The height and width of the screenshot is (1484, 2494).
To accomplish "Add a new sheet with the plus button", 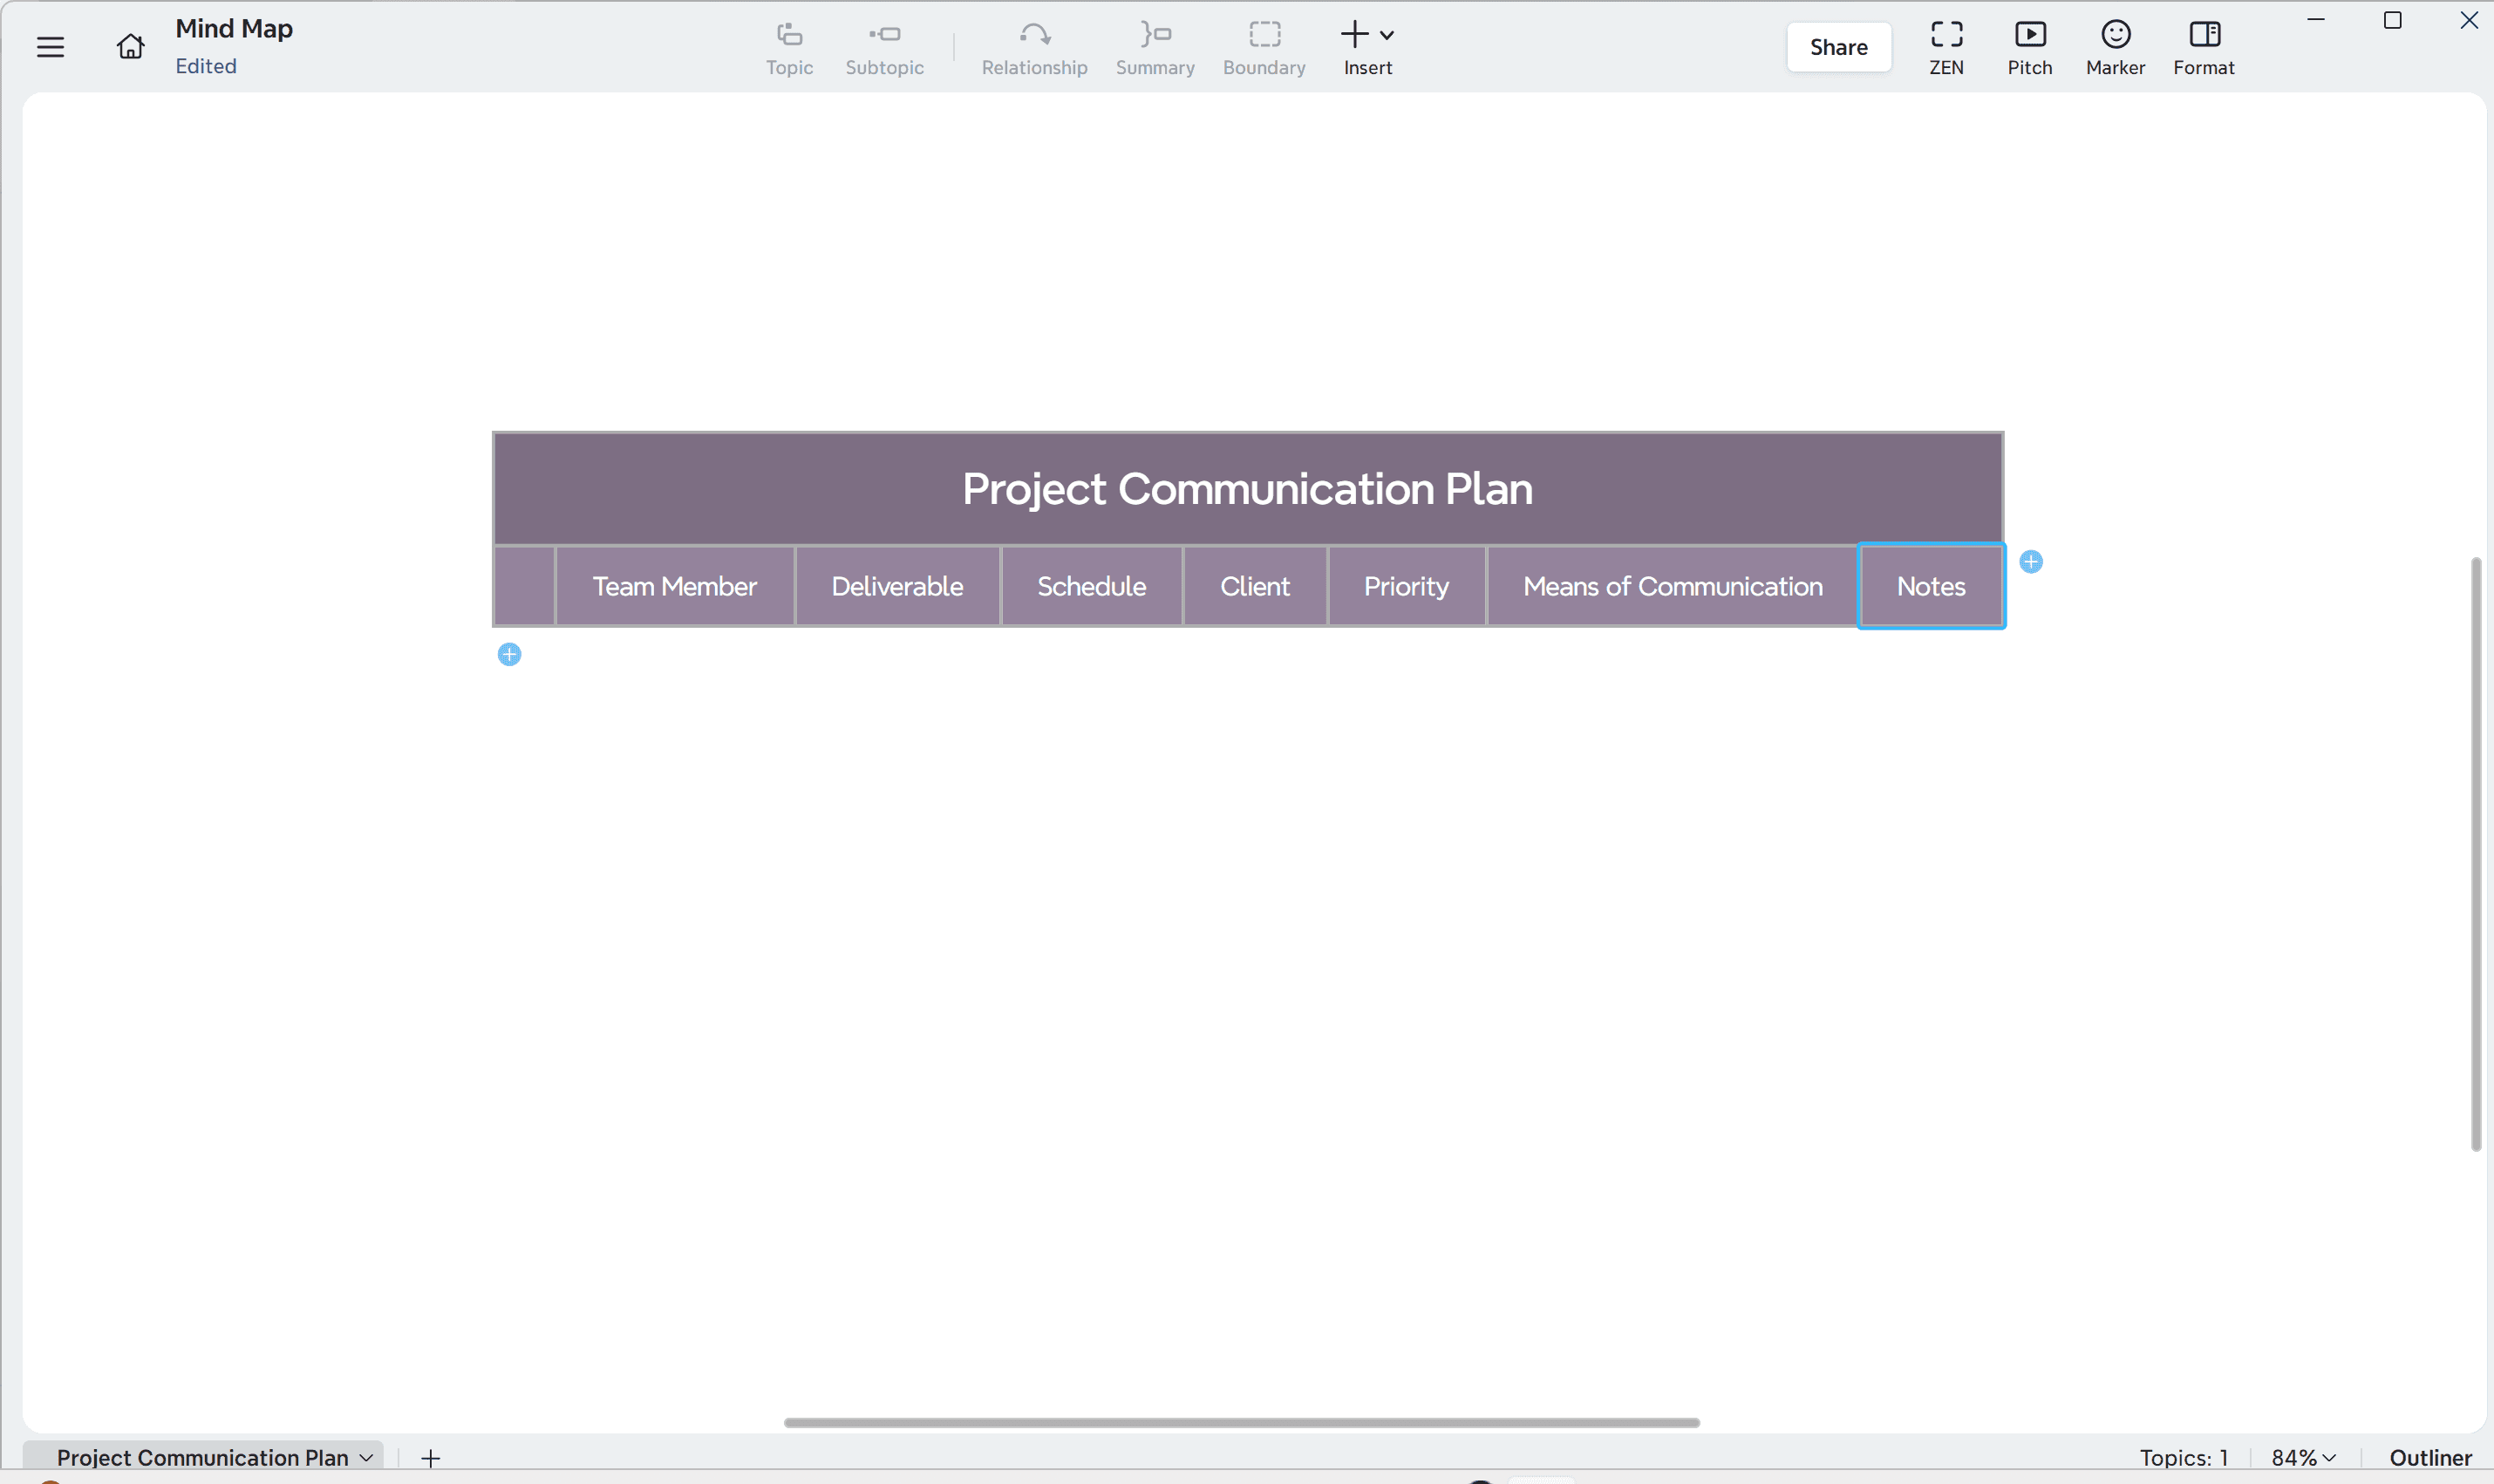I will [429, 1457].
